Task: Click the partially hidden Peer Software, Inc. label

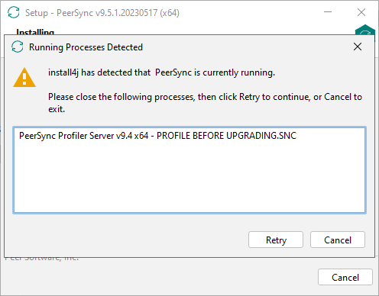Action: tap(42, 259)
